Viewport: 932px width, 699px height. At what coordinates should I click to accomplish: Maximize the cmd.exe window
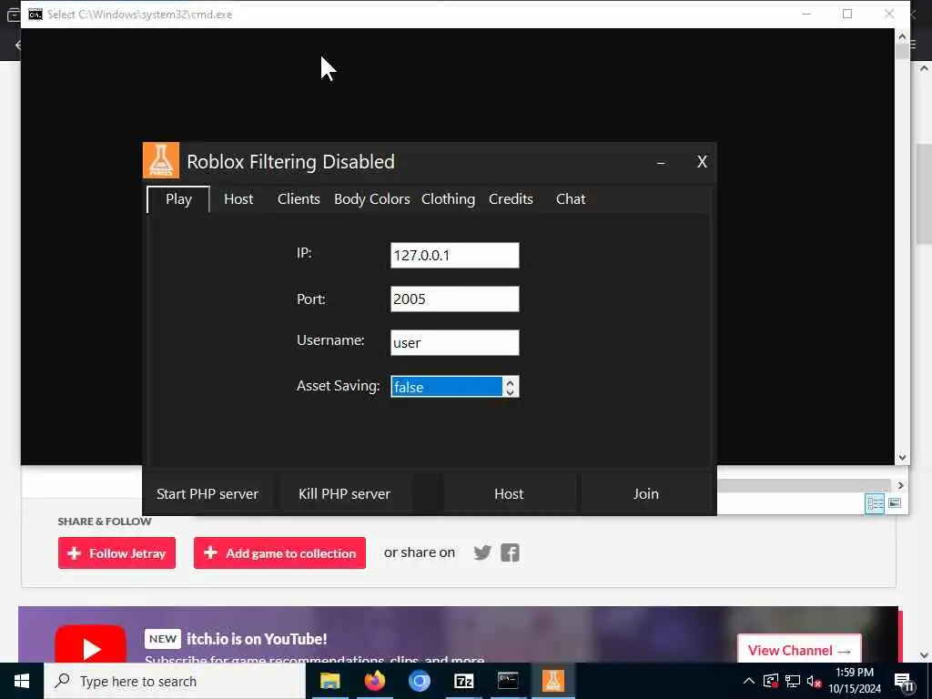point(847,14)
